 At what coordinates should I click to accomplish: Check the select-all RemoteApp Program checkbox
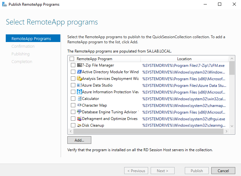[72, 59]
